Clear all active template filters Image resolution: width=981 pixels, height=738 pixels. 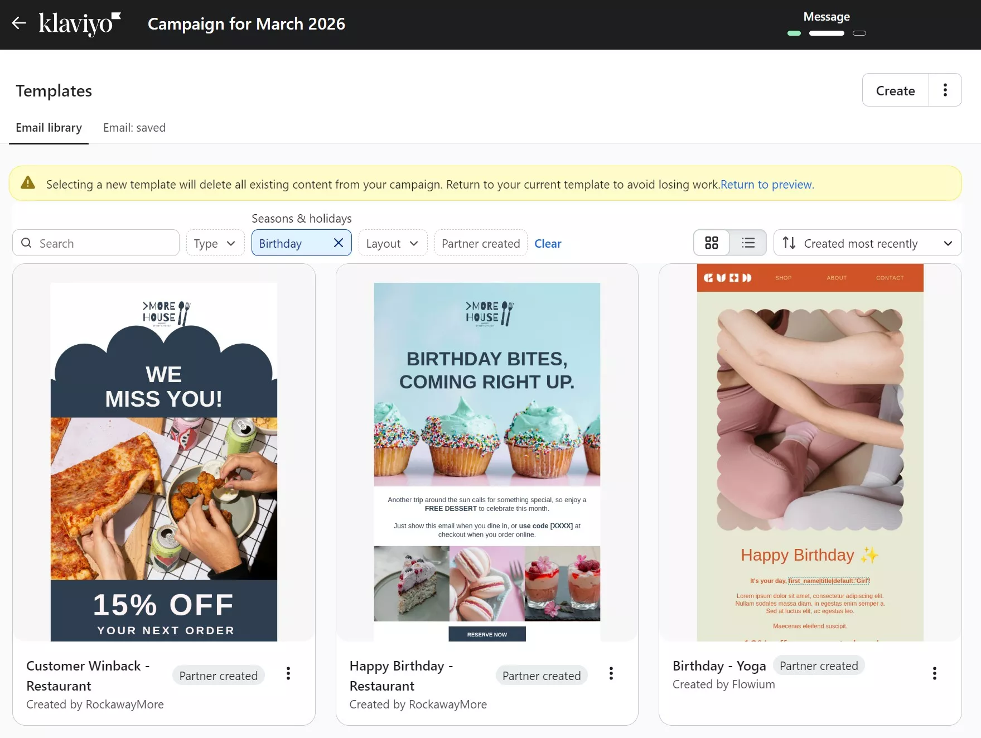point(548,243)
